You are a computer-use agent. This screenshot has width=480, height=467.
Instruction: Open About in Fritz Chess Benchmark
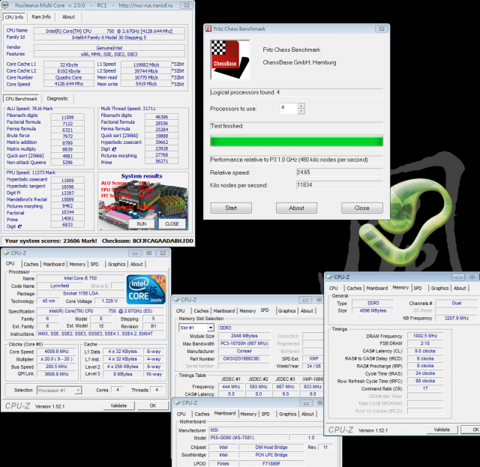point(297,208)
